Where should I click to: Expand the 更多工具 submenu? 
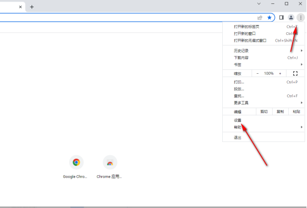point(264,103)
